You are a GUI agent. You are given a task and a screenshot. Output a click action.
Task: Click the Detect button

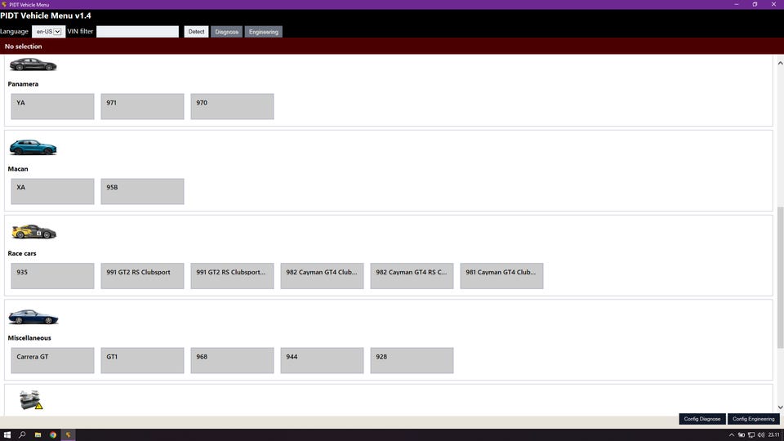196,32
